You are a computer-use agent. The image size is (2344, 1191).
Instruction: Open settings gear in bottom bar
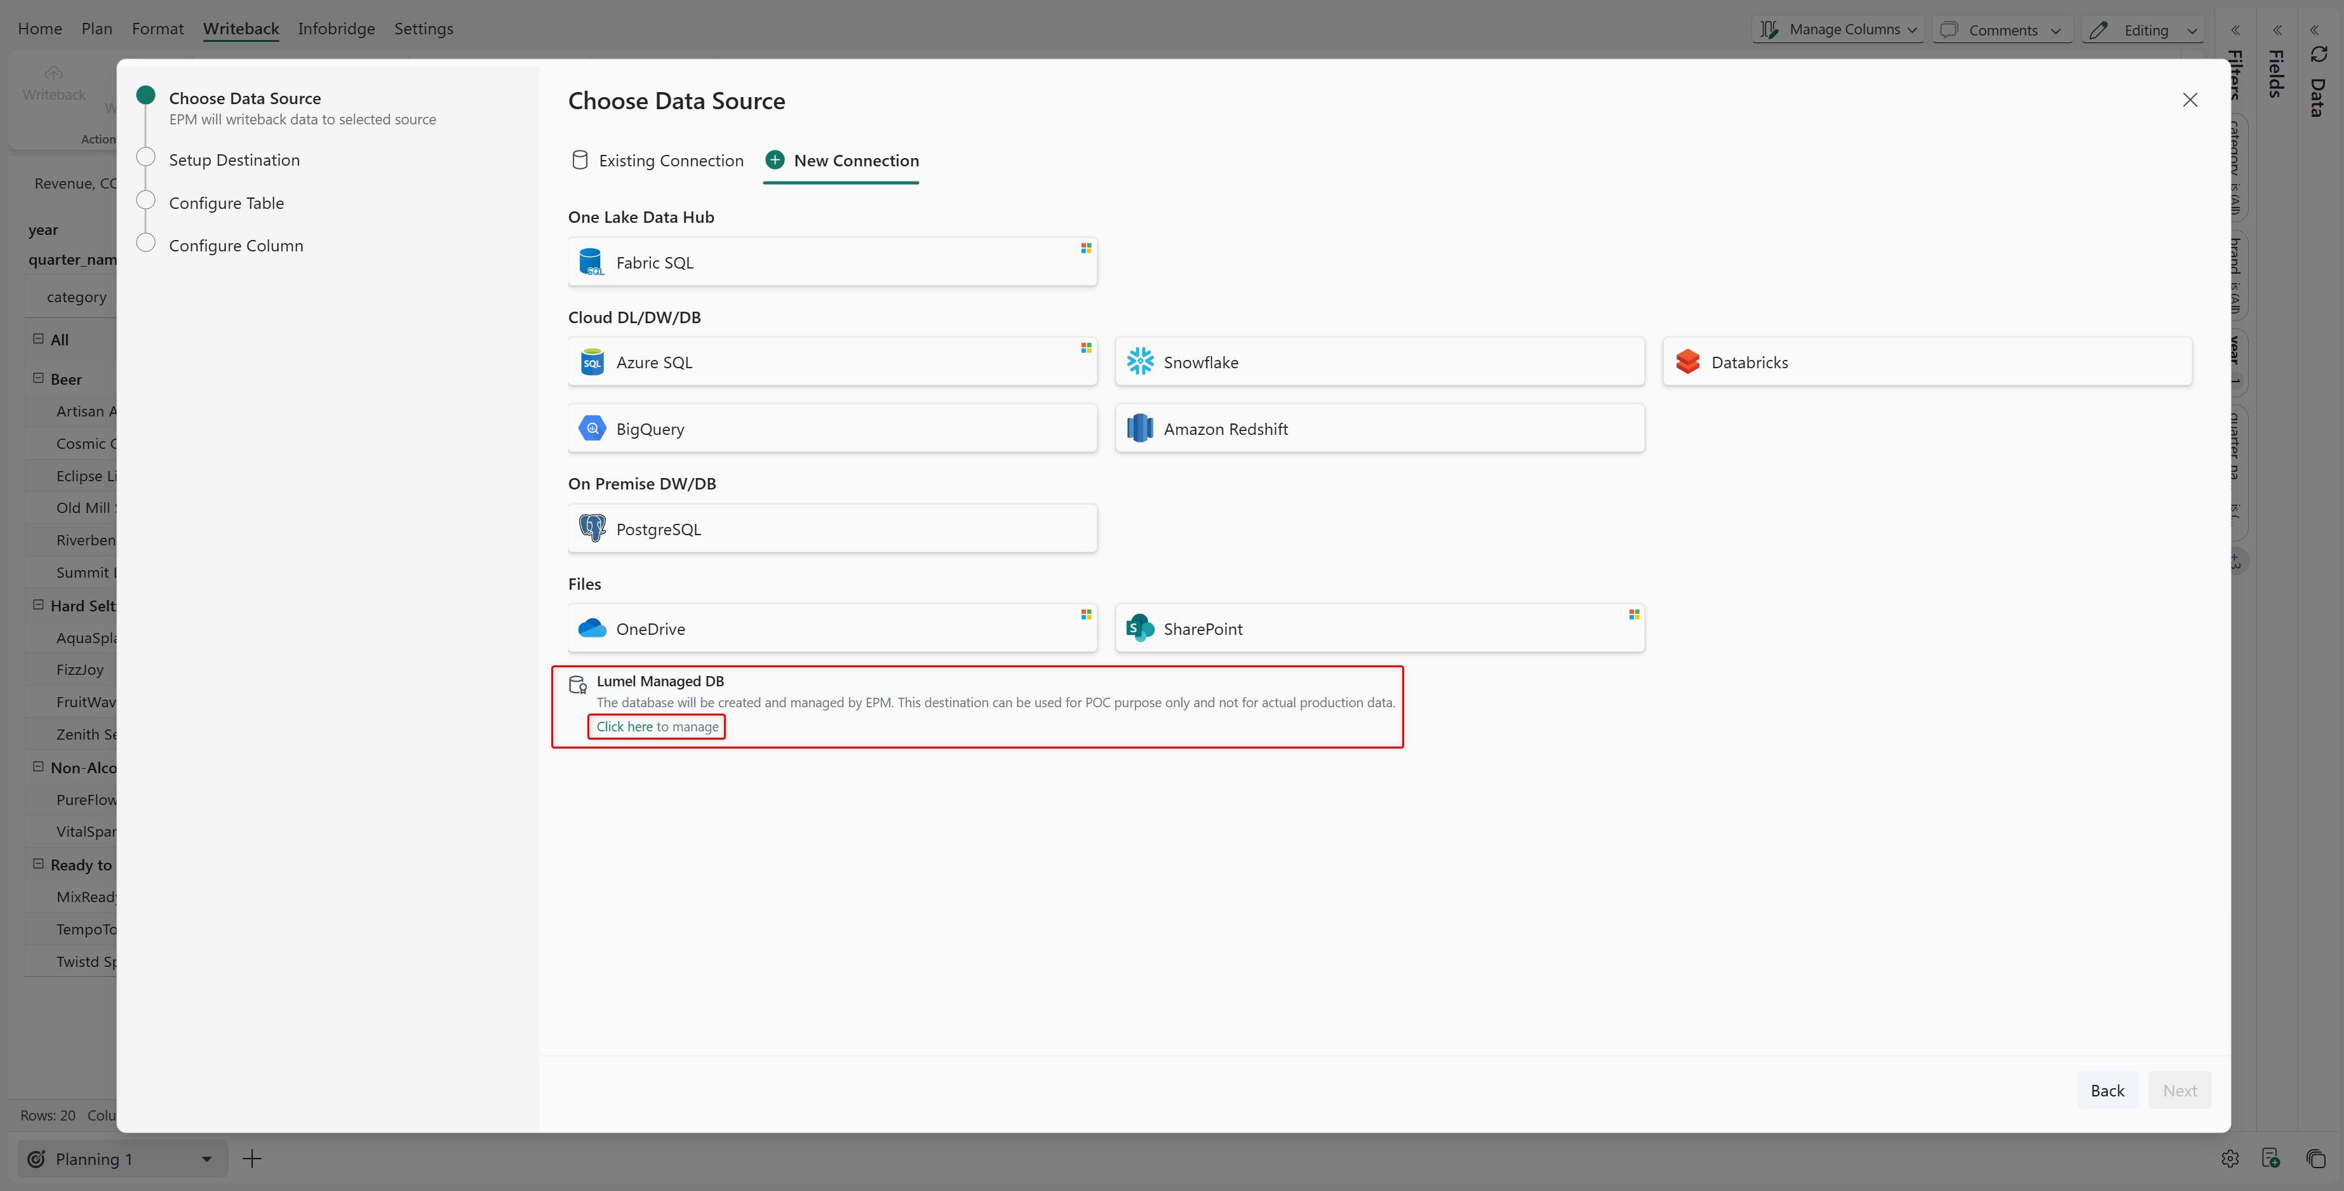pyautogui.click(x=2229, y=1157)
